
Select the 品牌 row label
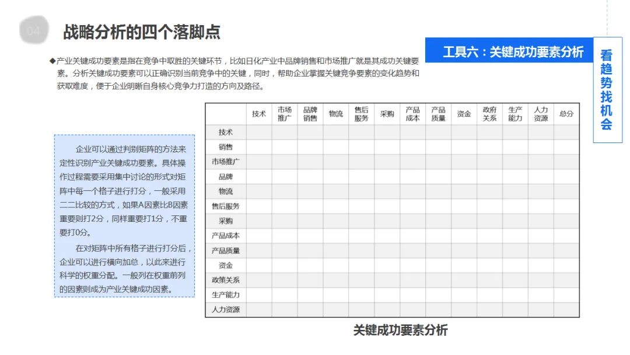[226, 176]
